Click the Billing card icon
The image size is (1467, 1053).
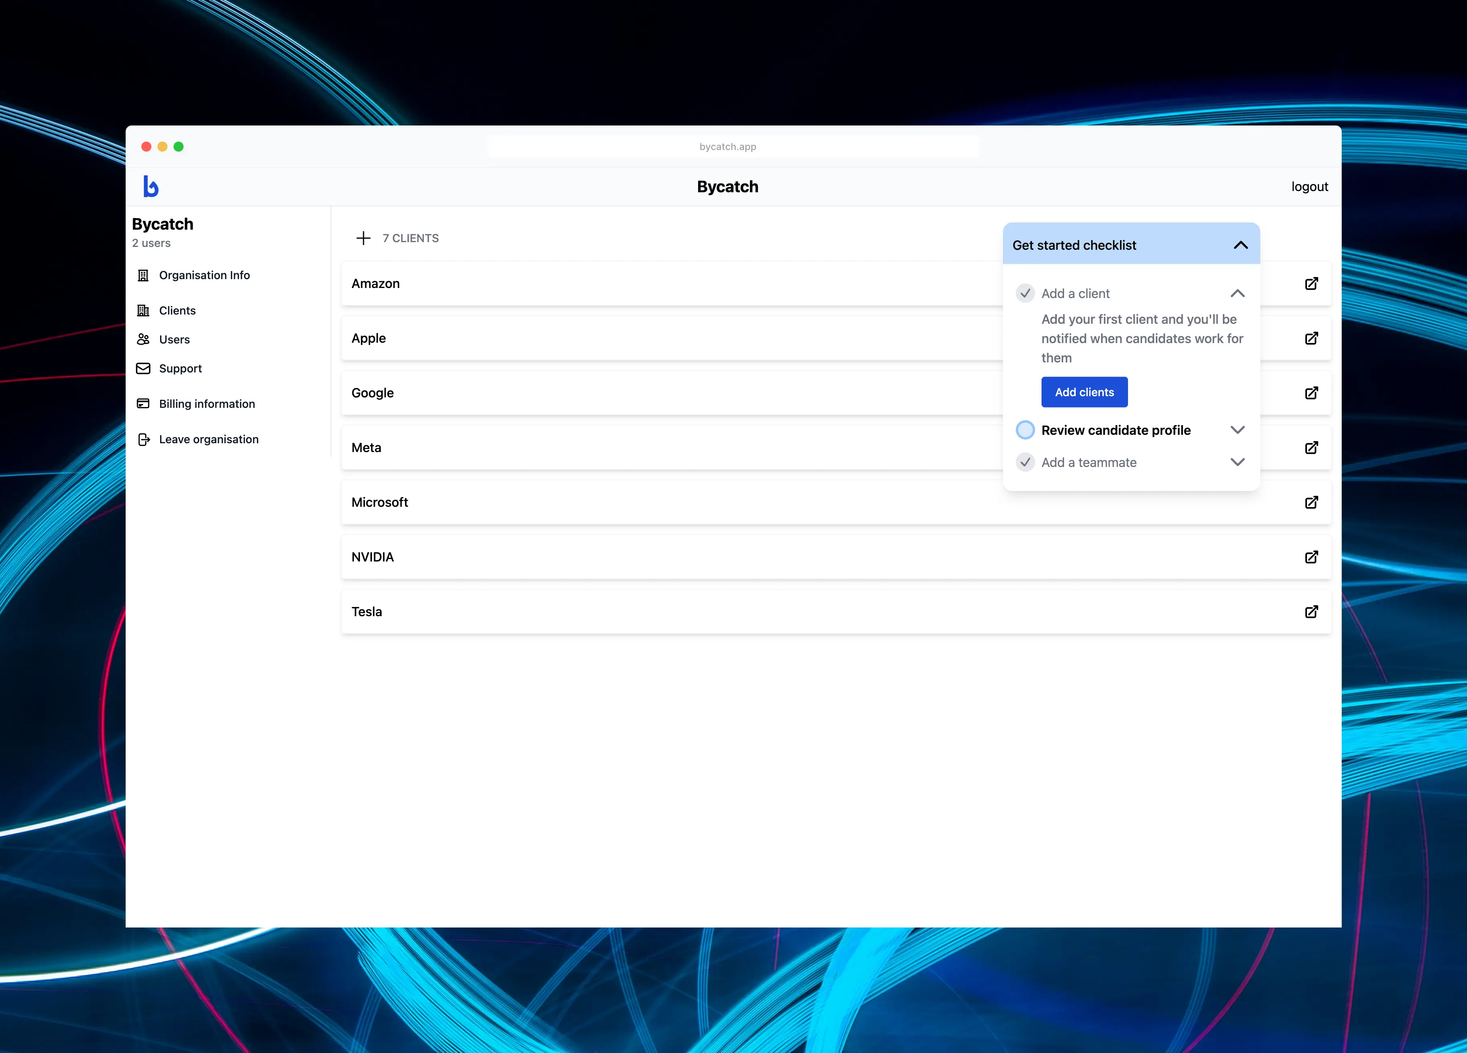pyautogui.click(x=144, y=403)
